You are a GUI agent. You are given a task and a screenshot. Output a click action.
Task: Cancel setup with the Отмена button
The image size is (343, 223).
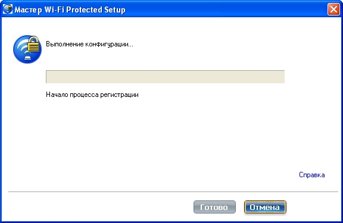265,207
